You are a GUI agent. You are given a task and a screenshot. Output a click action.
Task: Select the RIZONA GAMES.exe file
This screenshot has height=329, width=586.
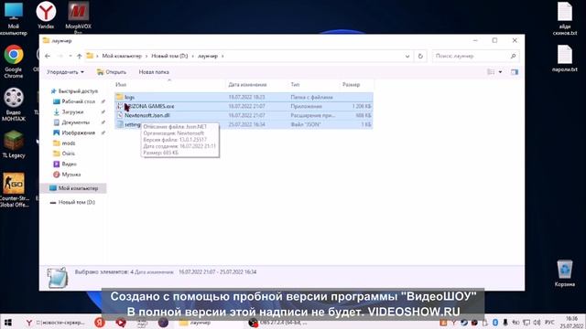(x=244, y=106)
